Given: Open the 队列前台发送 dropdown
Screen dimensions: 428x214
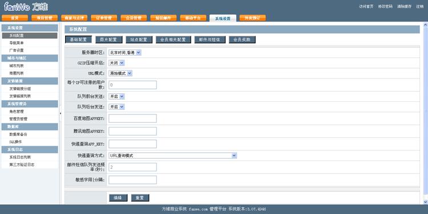Looking at the screenshot, I should coord(116,96).
